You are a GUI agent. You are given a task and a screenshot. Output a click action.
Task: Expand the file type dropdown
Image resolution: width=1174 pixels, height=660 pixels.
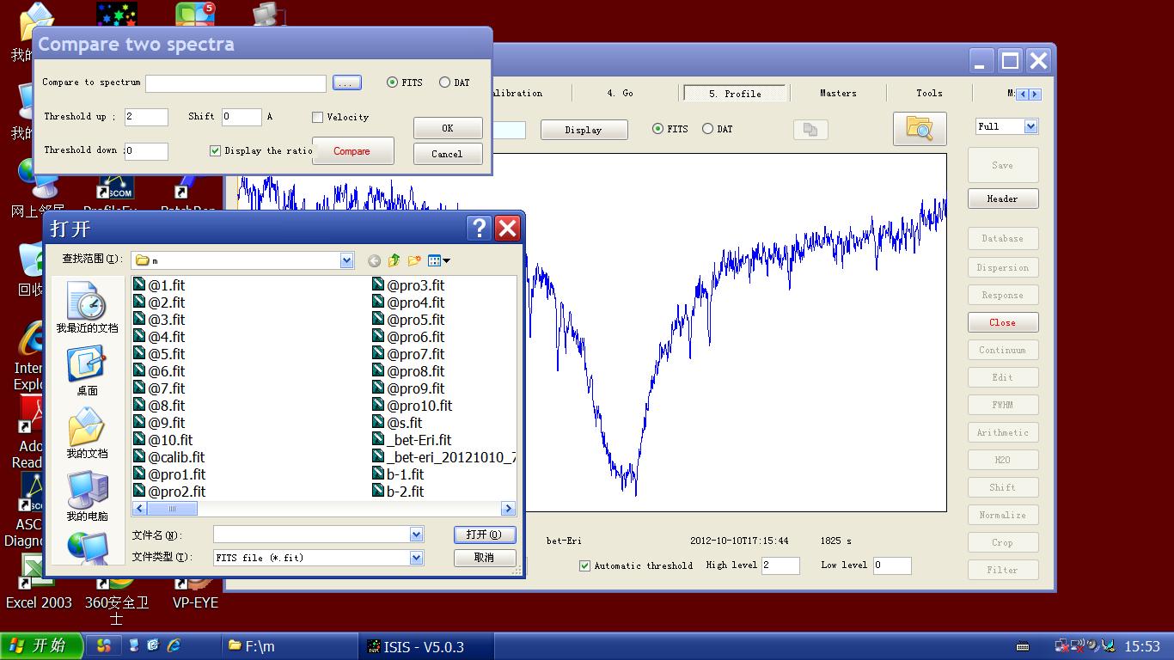tap(416, 558)
